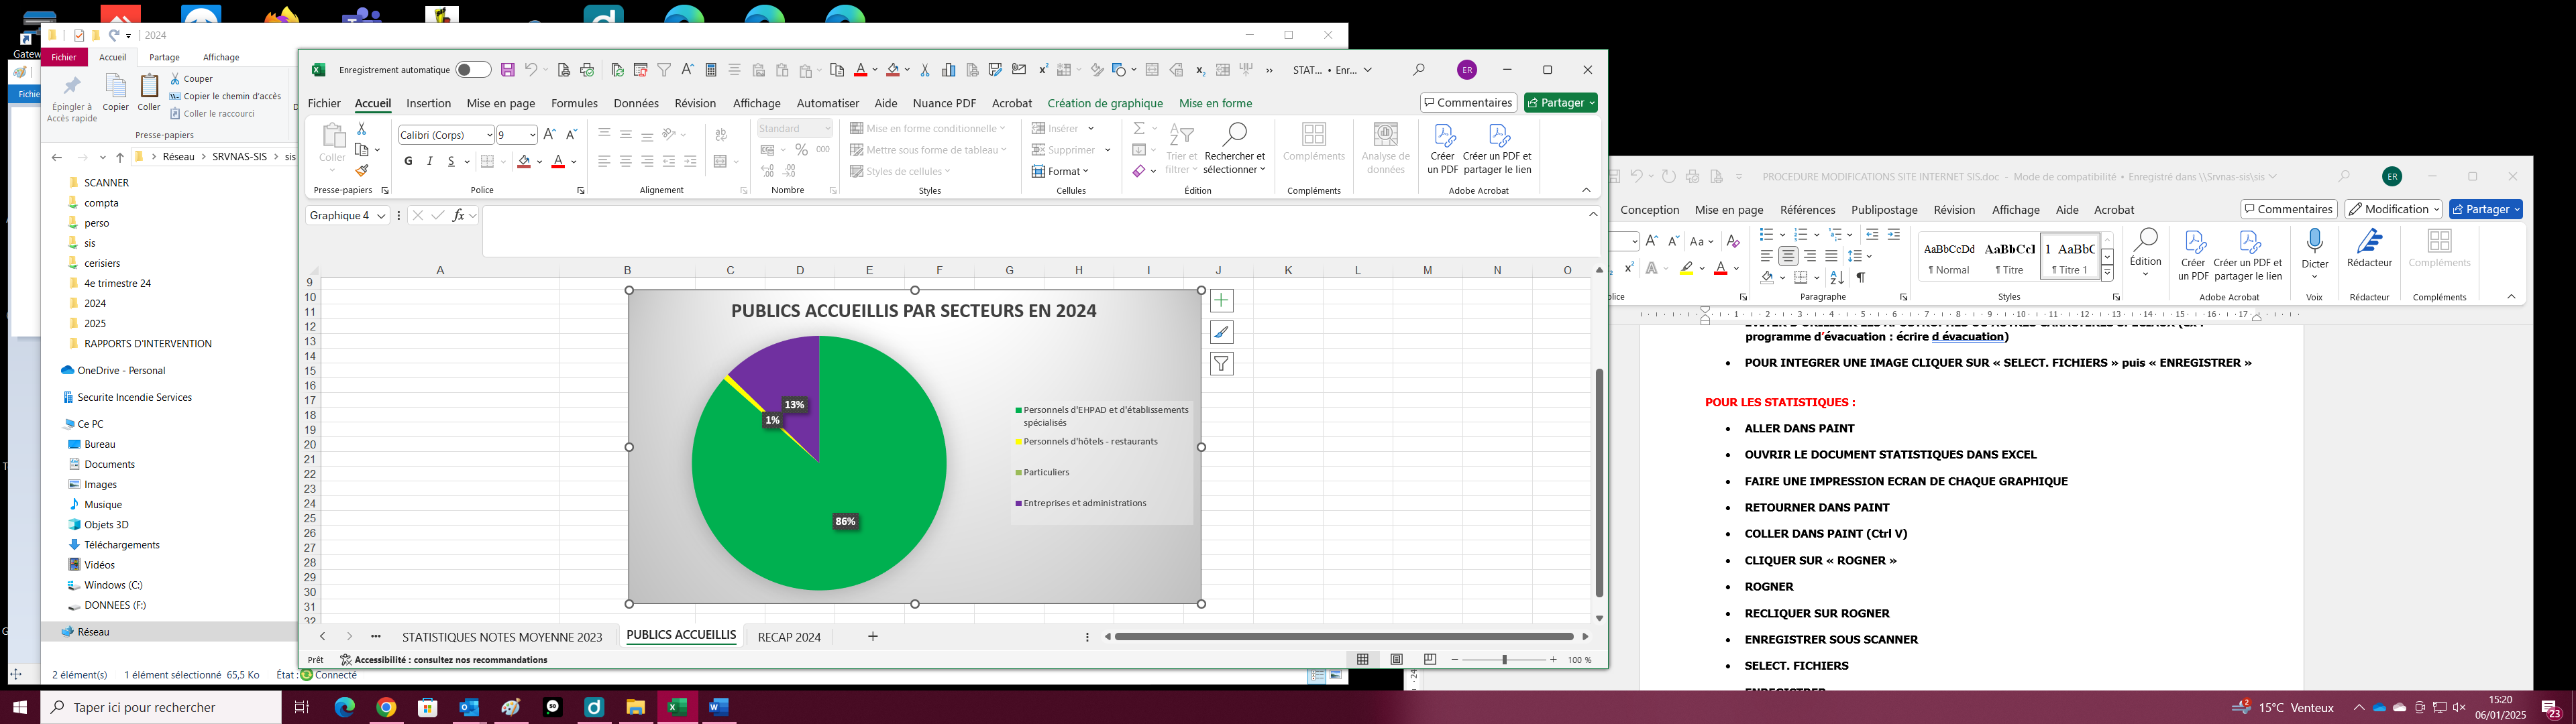The width and height of the screenshot is (2576, 724).
Task: Open Chart Filters funnel button beside the chart
Action: 1221,364
